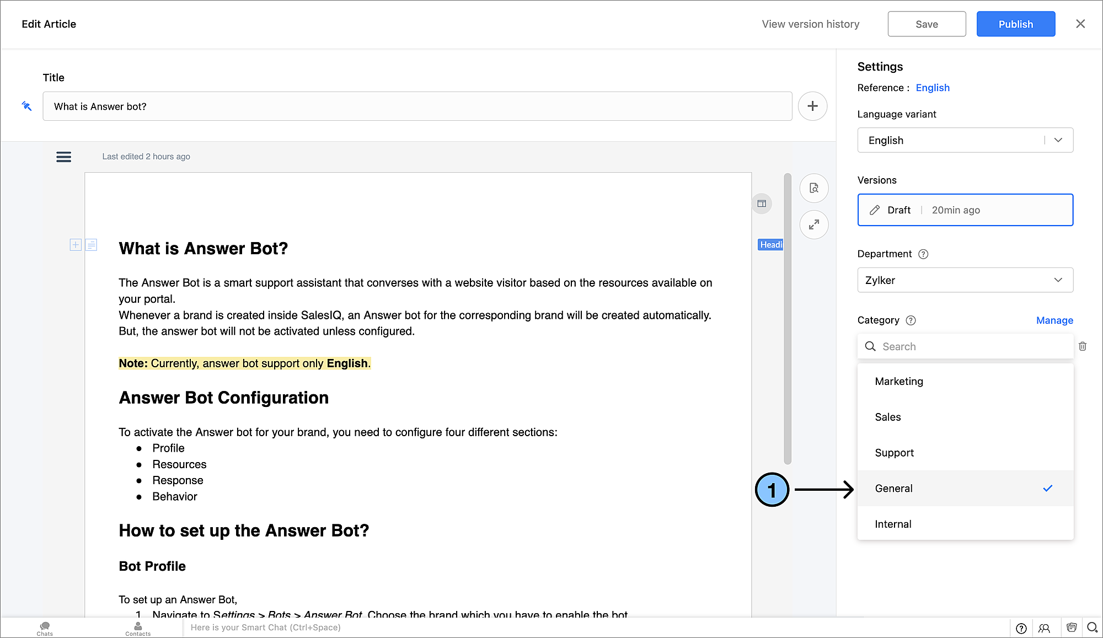This screenshot has height=638, width=1103.
Task: Click the add block plus icon beside the heading
Action: [x=76, y=244]
